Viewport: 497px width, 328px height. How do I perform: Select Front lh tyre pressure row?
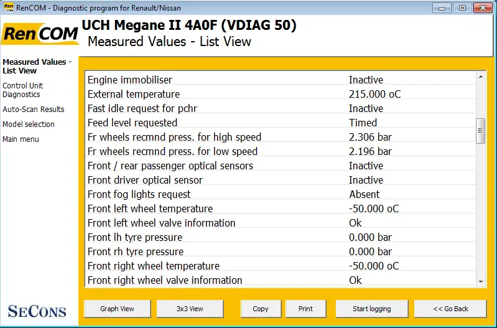(281, 237)
